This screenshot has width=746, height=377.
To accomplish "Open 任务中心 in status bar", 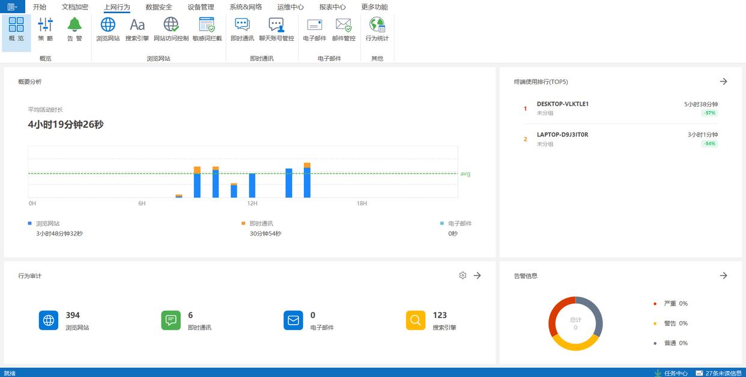I will (671, 373).
